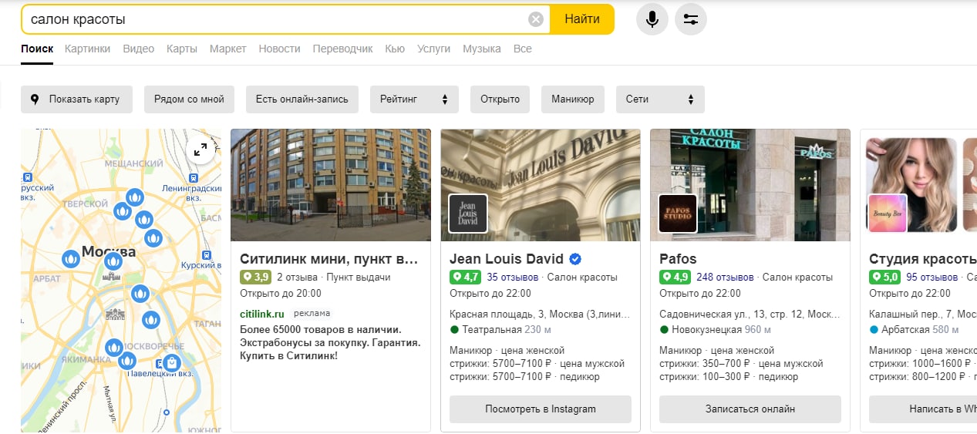Switch to the Видео tab

click(139, 49)
